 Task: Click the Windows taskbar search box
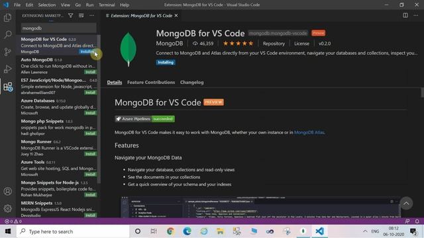73,231
